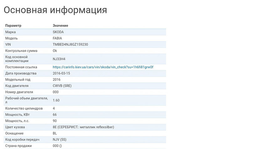The image size is (269, 149).
Task: Select the 'SKODA' value
Action: pos(58,32)
